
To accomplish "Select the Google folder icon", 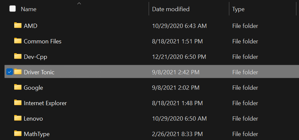I will coord(18,87).
